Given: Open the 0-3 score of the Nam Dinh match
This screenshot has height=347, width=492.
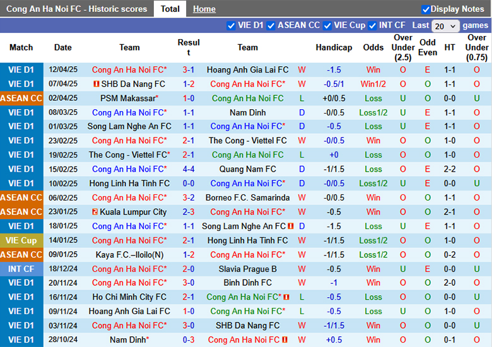Looking at the screenshot, I should (x=188, y=340).
